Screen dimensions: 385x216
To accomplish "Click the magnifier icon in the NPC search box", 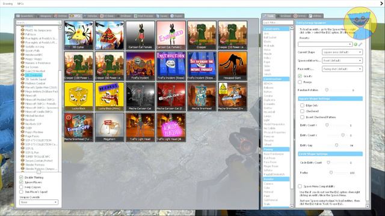I will 59,23.
